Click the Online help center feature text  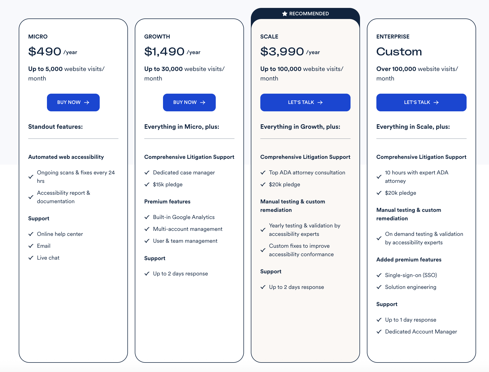60,234
